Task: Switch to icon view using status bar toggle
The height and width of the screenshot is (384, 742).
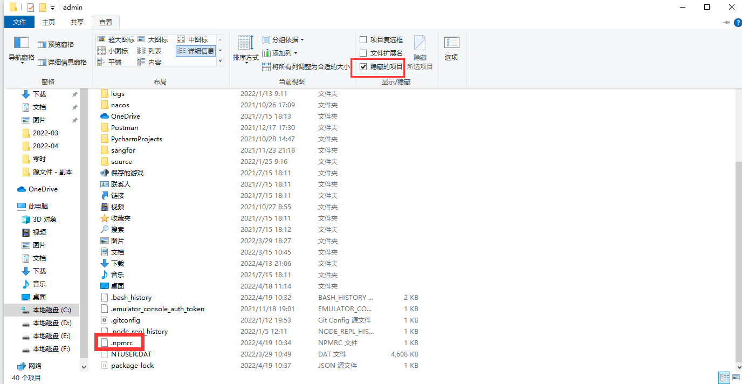Action: (x=736, y=378)
